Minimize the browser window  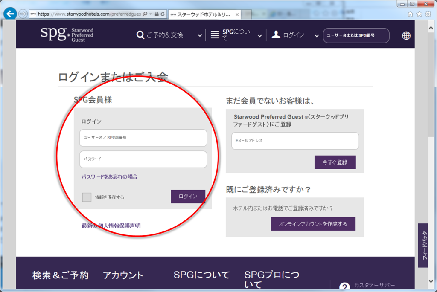click(402, 4)
